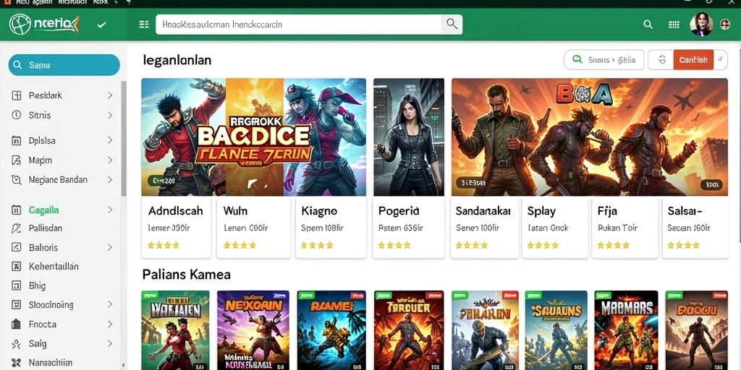Expand the Dplslsa sidebar chevron
The image size is (741, 370).
pyautogui.click(x=110, y=140)
